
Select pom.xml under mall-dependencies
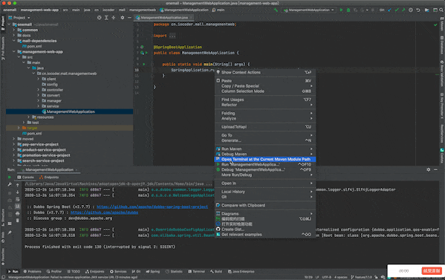click(34, 46)
